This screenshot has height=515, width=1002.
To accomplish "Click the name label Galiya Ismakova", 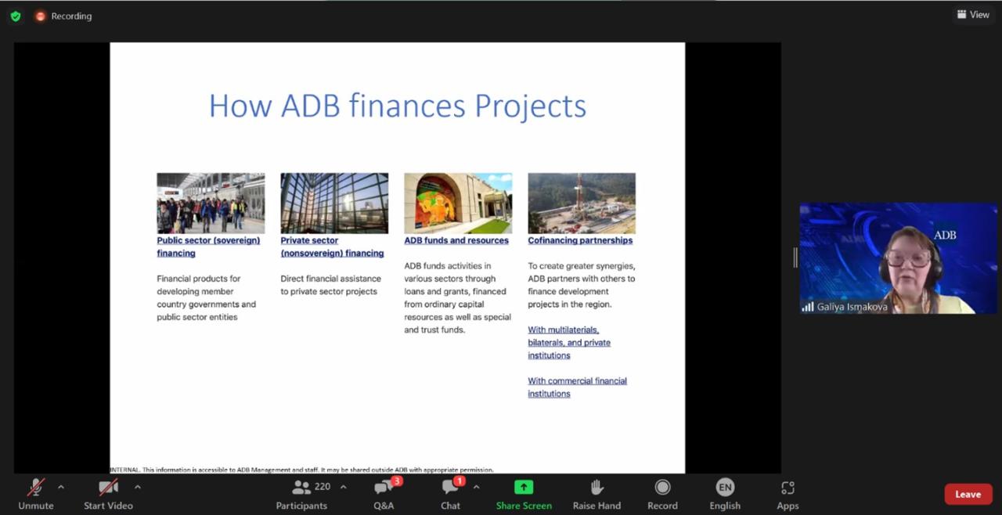I will (x=852, y=307).
